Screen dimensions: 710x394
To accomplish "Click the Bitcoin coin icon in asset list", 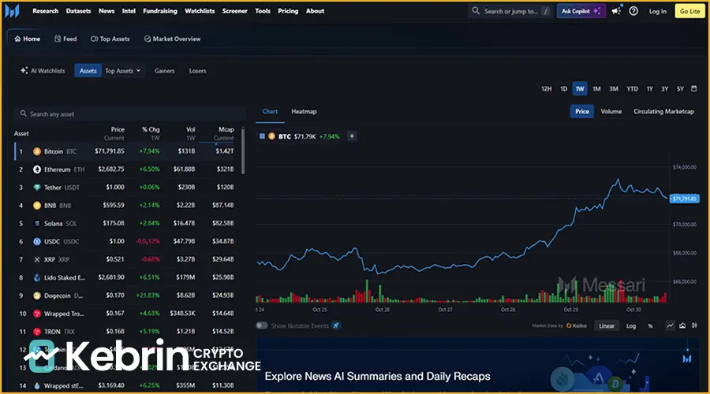I will (x=36, y=151).
